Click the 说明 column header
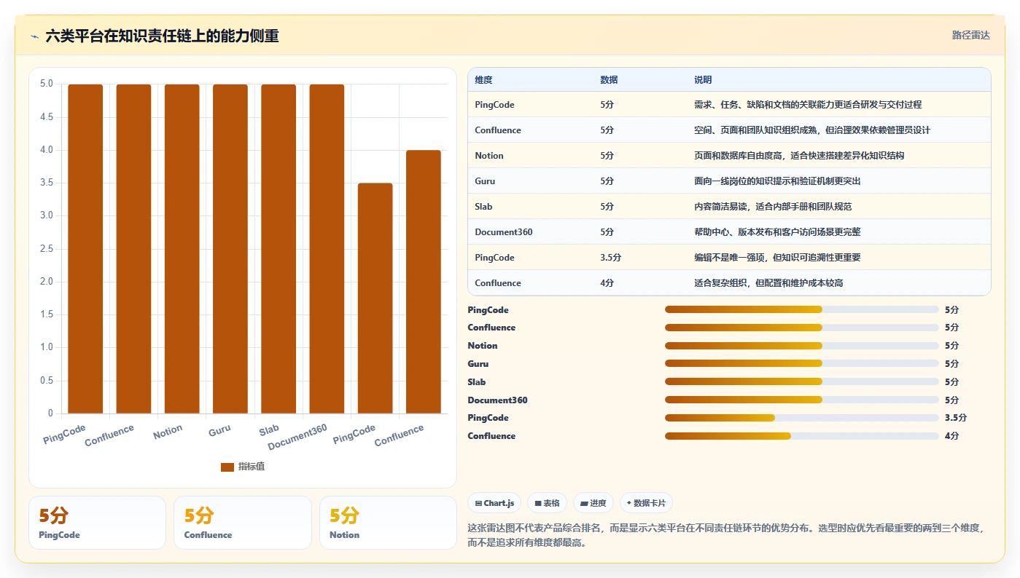1020x578 pixels. coord(703,80)
